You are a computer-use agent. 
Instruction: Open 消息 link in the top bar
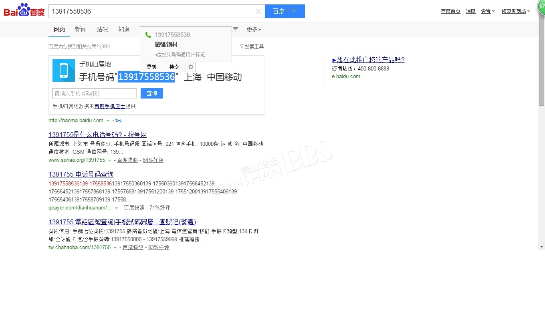click(x=470, y=11)
